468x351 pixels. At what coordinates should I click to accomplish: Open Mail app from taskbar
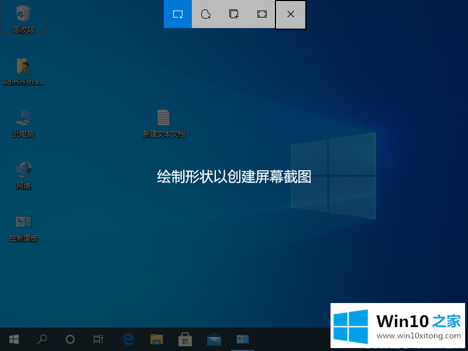point(214,339)
